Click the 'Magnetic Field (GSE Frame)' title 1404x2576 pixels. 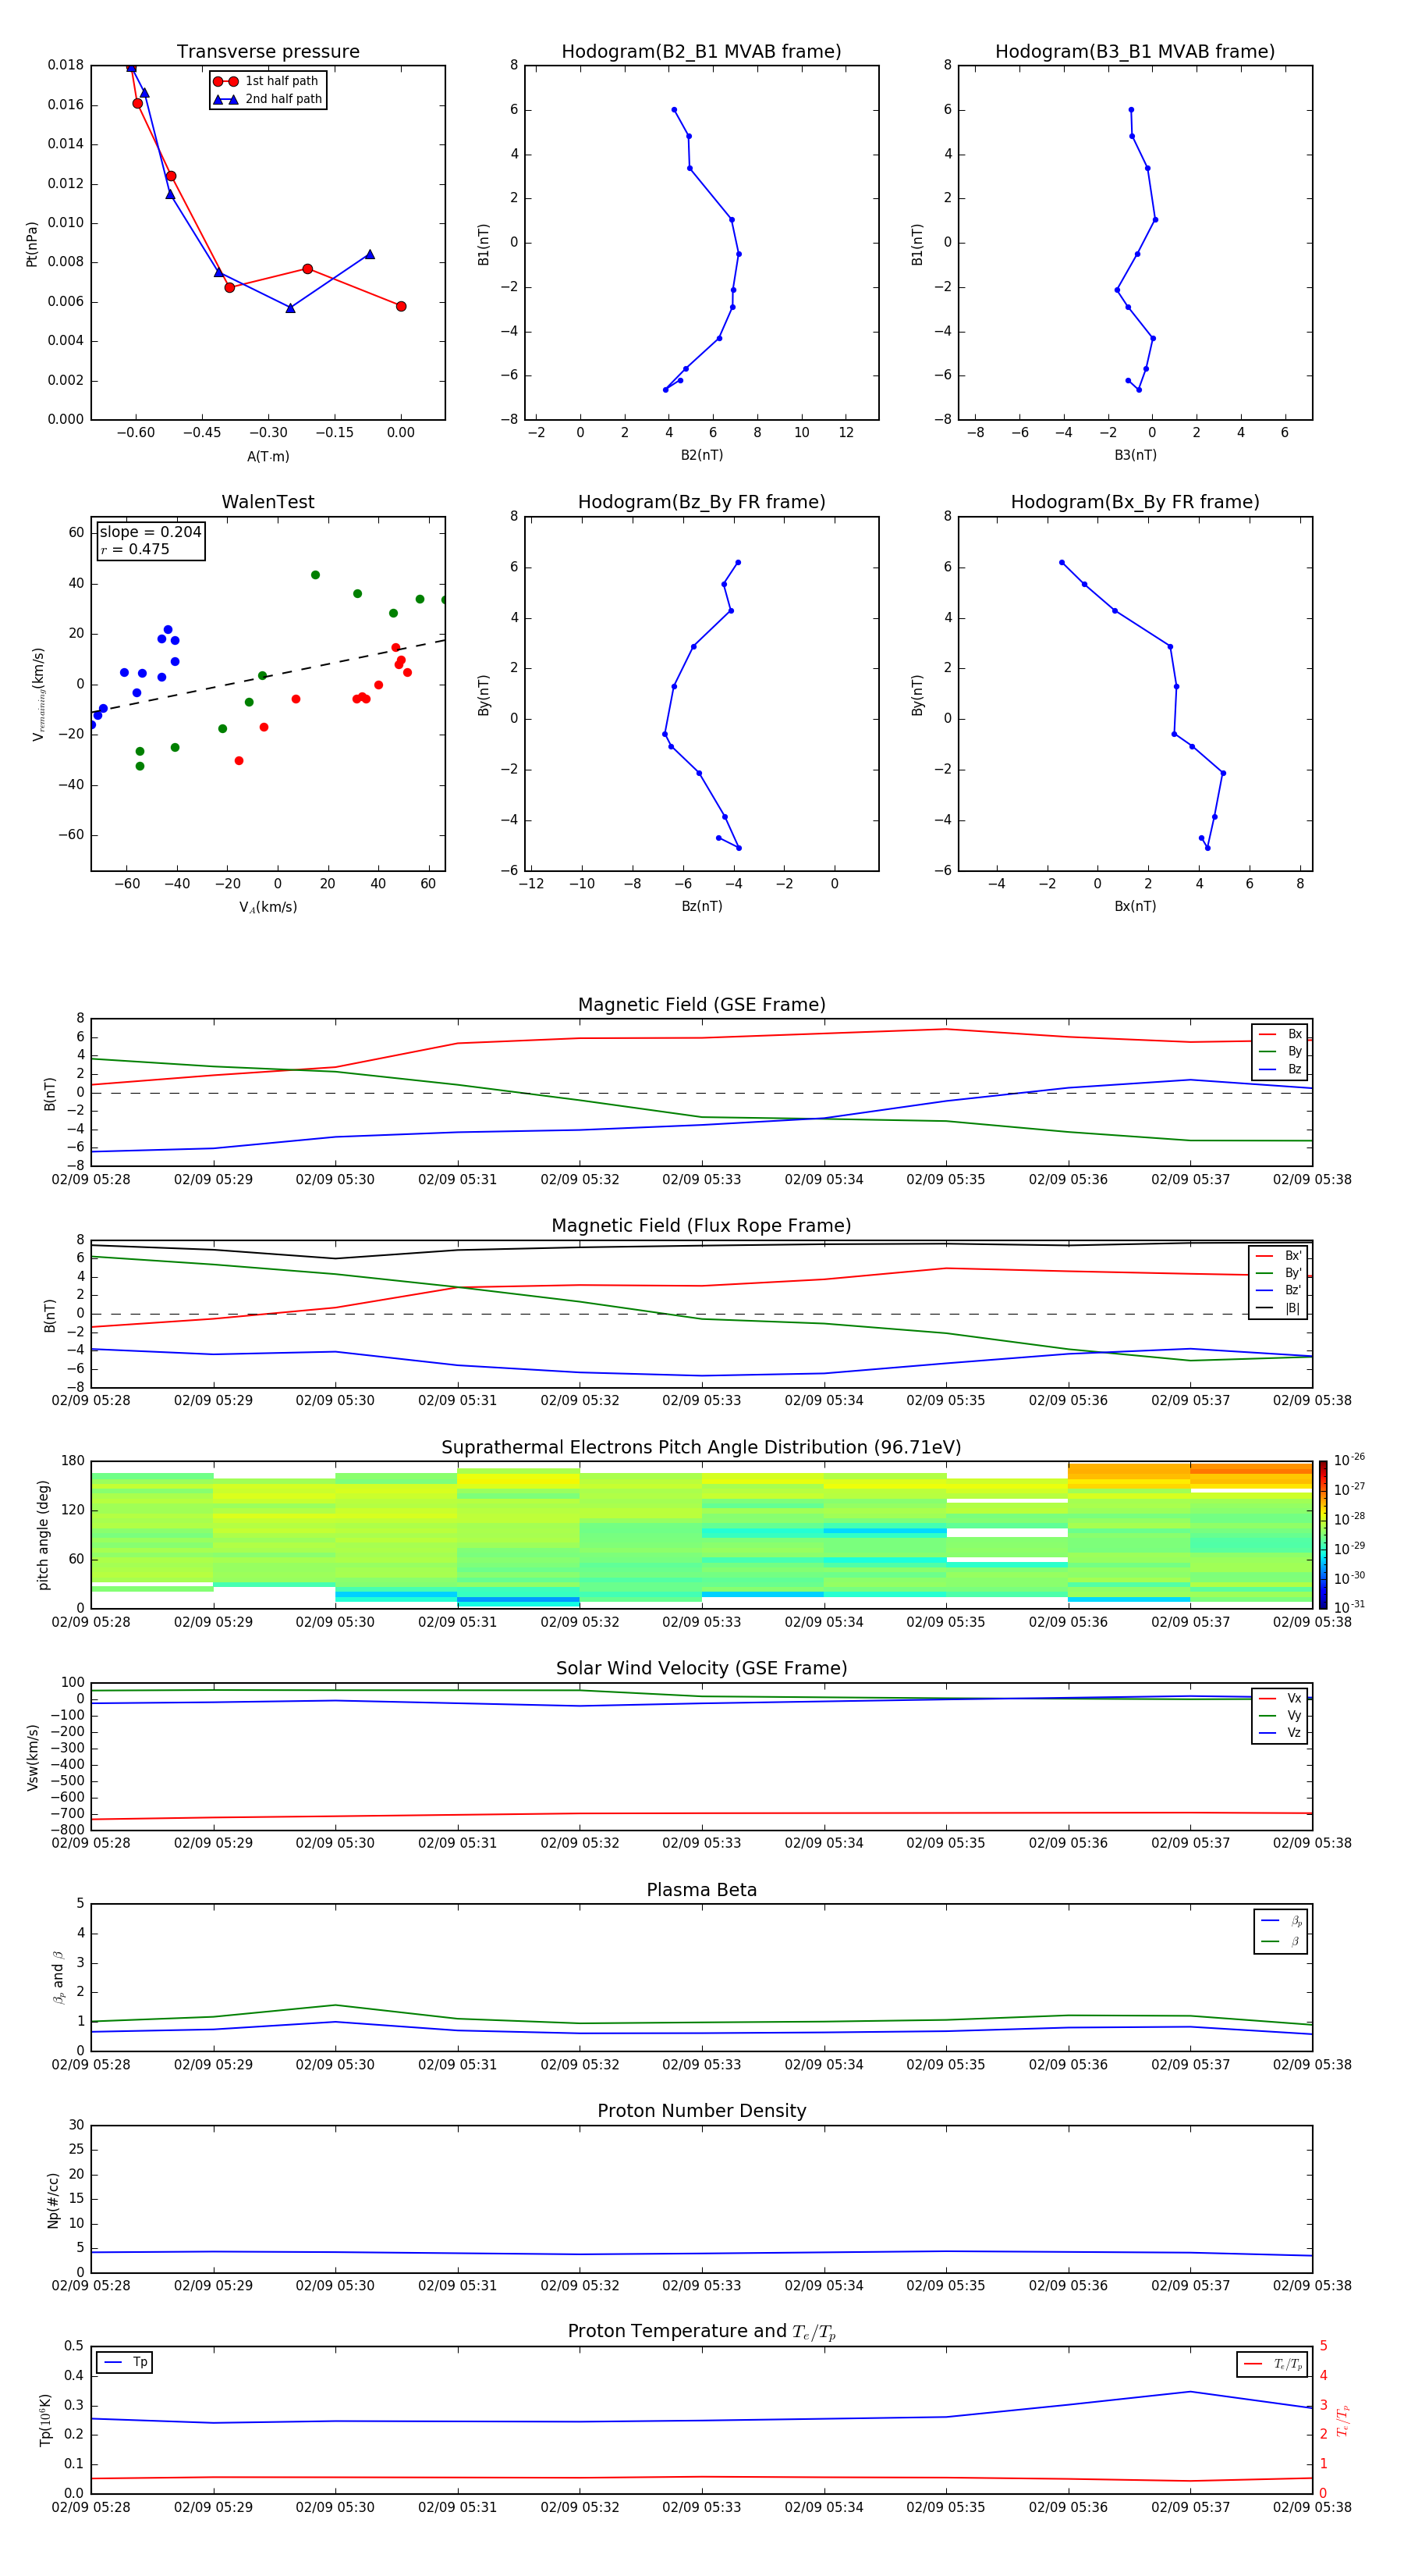pos(701,1004)
